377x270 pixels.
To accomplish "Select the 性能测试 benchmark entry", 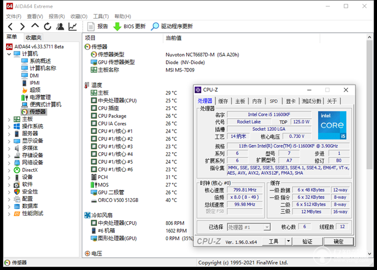I will tap(33, 213).
